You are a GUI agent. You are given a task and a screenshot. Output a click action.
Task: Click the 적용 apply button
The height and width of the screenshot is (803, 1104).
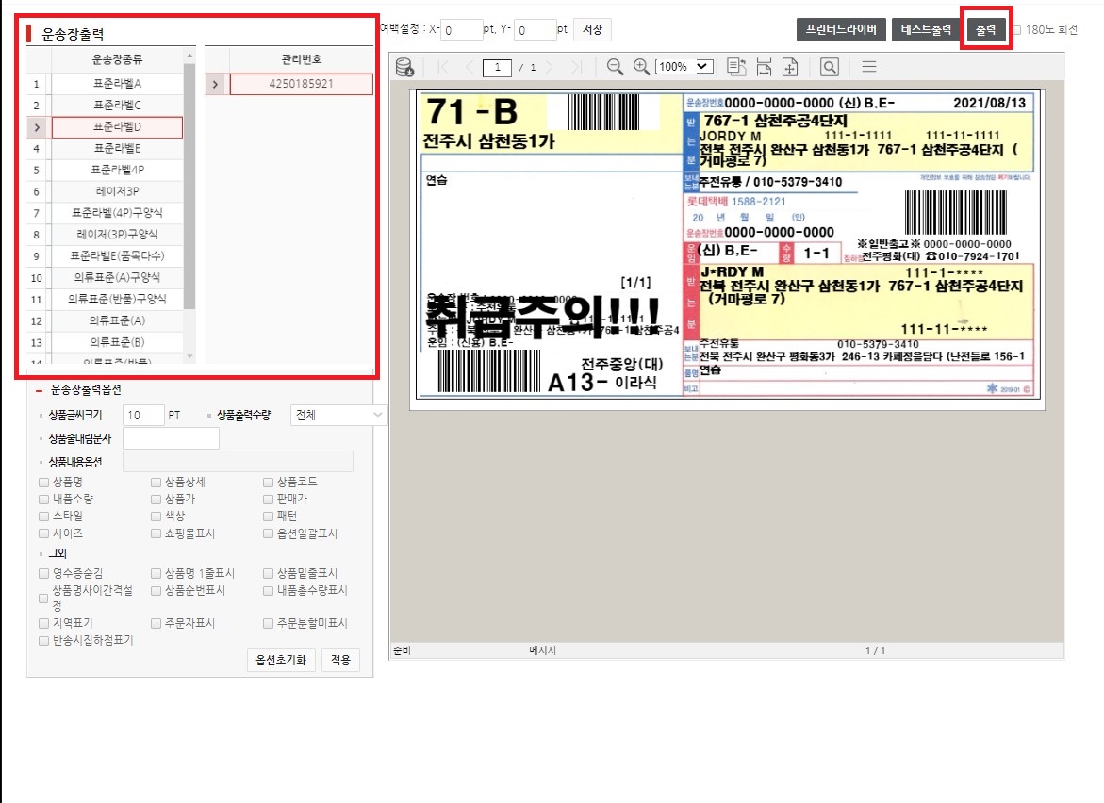coord(340,660)
